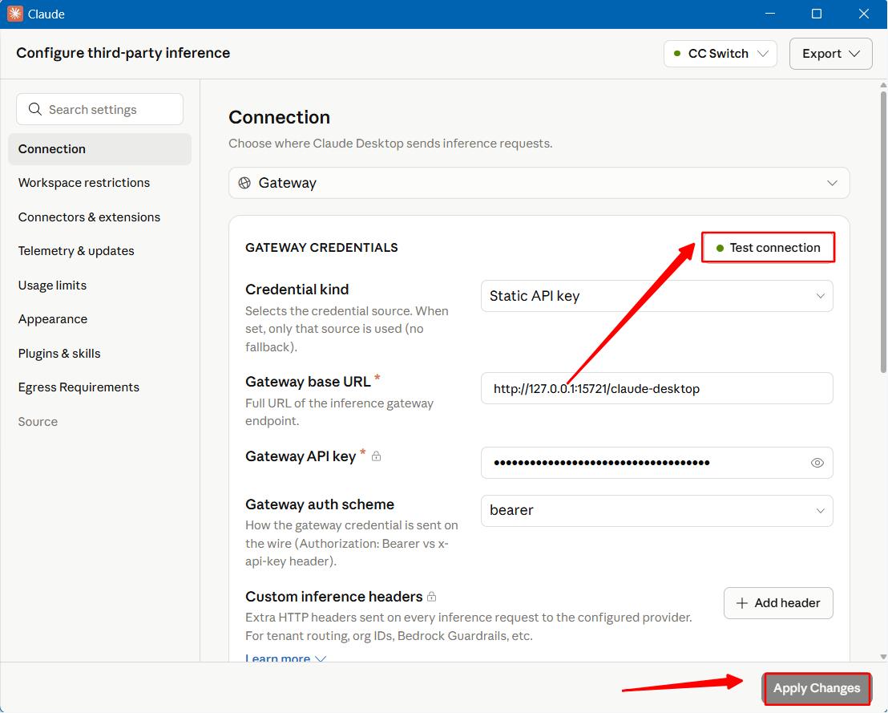Click the Gateway auth scheme label

(320, 504)
